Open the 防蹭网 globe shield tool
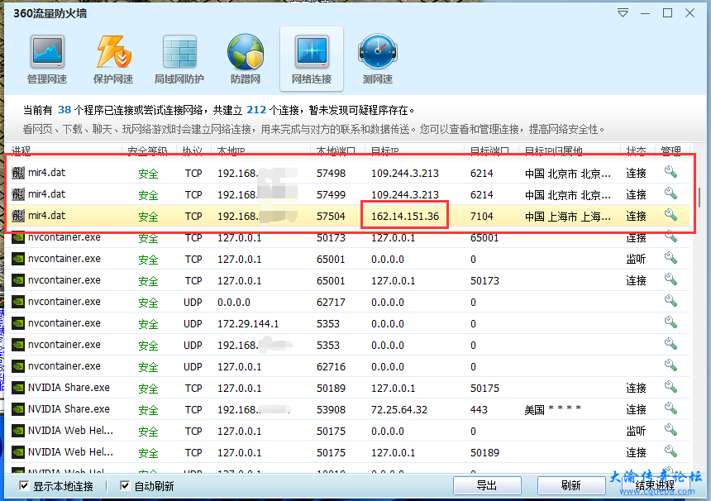711x501 pixels. (x=246, y=59)
